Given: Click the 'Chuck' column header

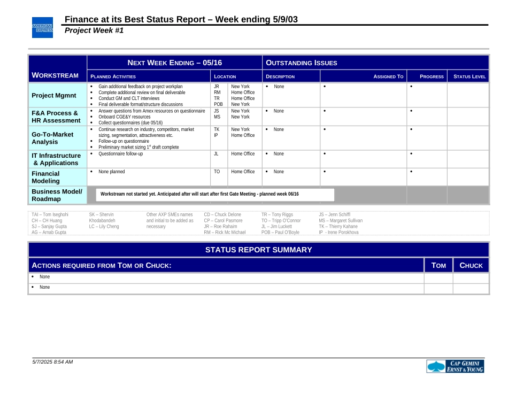Looking at the screenshot, I should pyautogui.click(x=471, y=266).
